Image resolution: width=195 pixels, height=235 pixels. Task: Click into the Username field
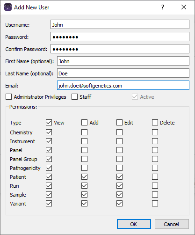pyautogui.click(x=120, y=24)
